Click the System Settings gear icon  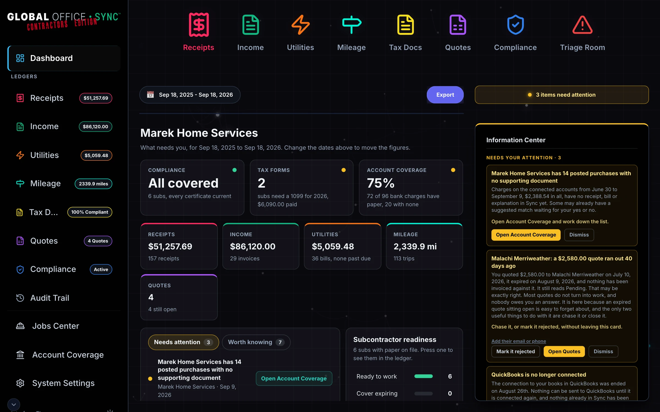pyautogui.click(x=20, y=383)
